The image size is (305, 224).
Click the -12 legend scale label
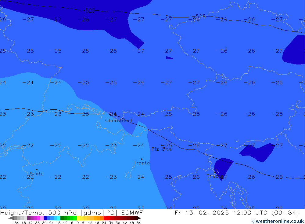coord(64,223)
